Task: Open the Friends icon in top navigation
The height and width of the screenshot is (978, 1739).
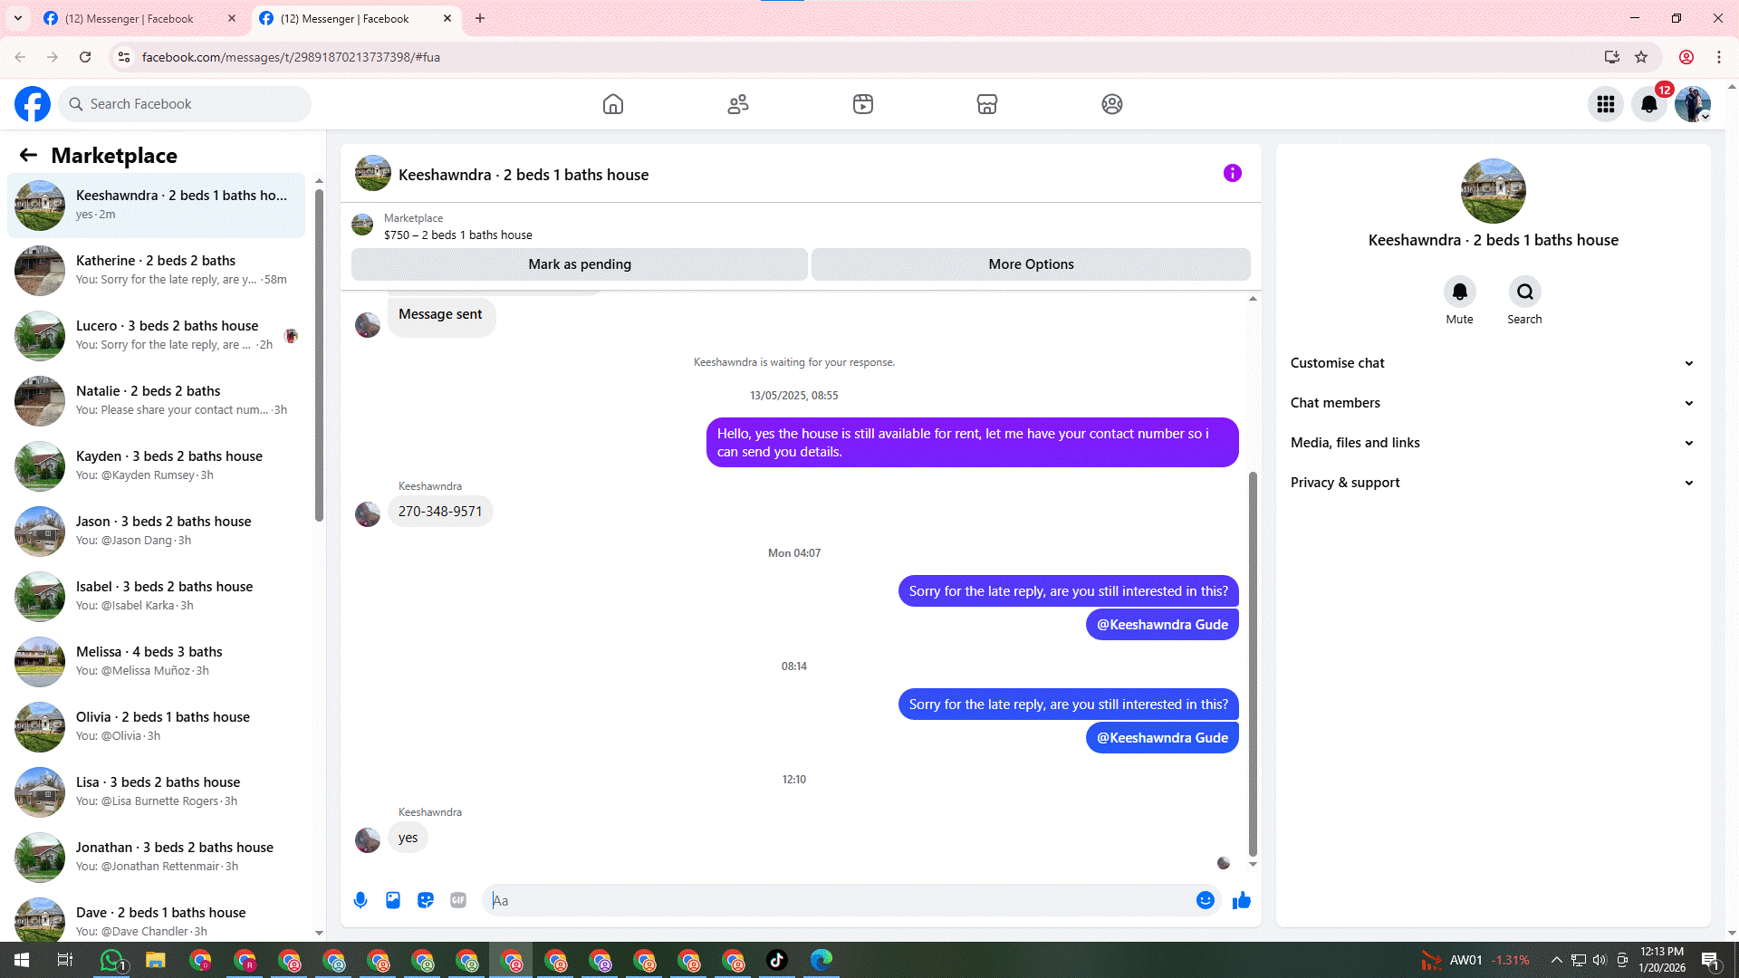Action: pos(738,104)
